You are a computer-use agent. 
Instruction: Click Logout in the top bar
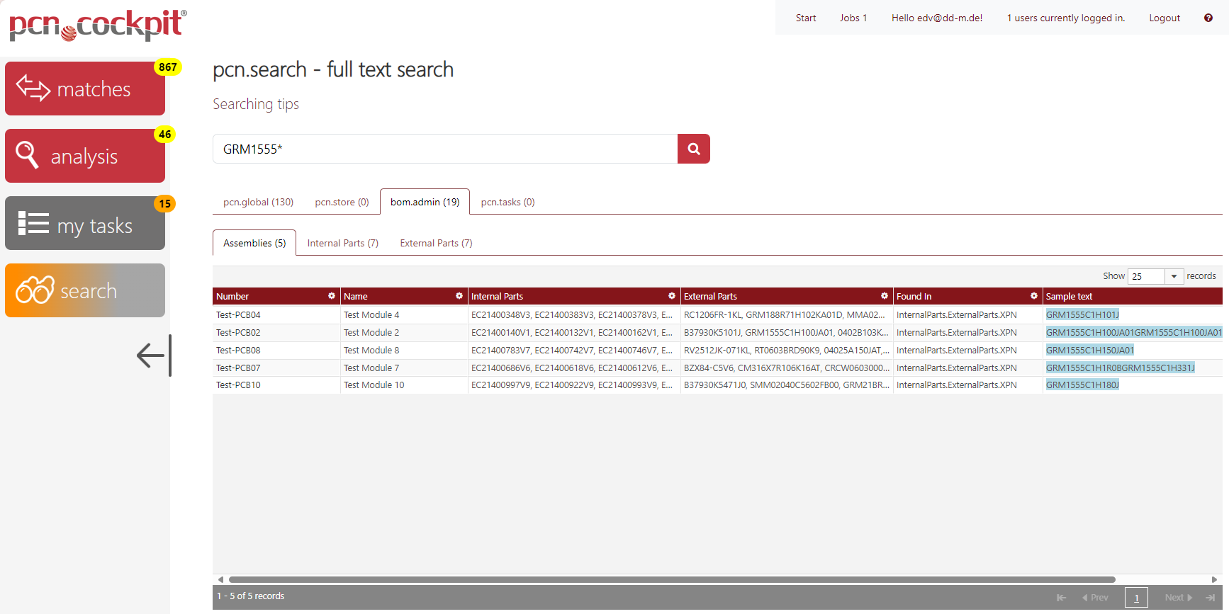1164,18
